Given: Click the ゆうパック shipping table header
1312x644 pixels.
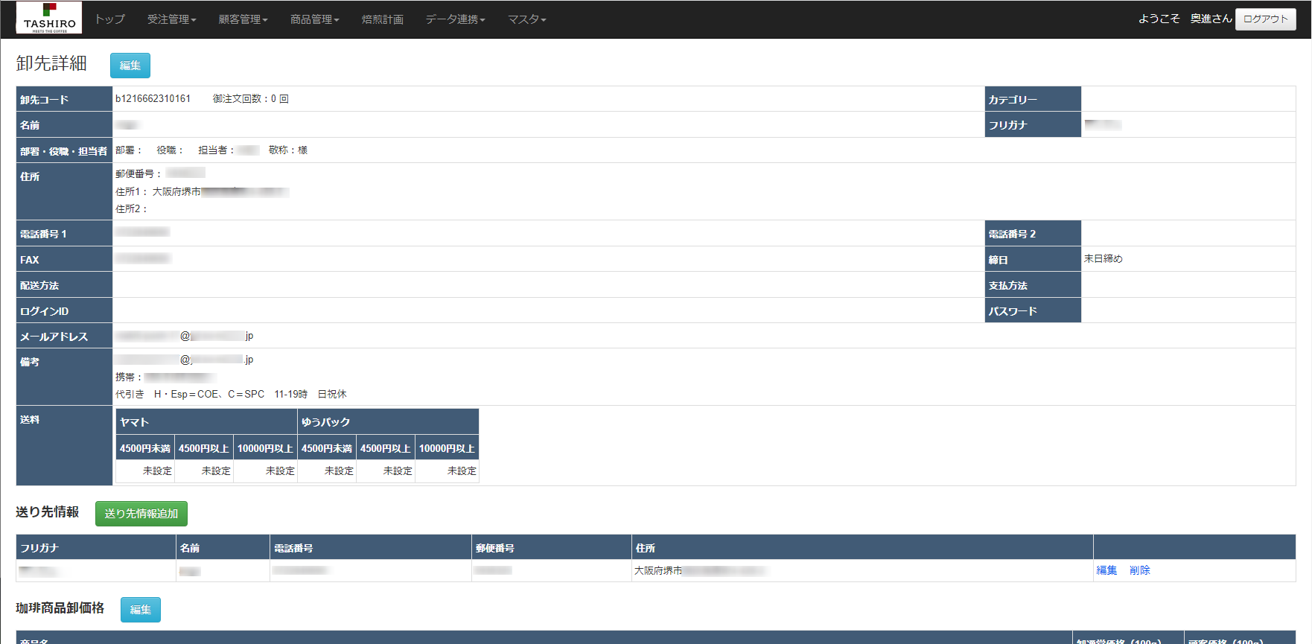Looking at the screenshot, I should (387, 422).
